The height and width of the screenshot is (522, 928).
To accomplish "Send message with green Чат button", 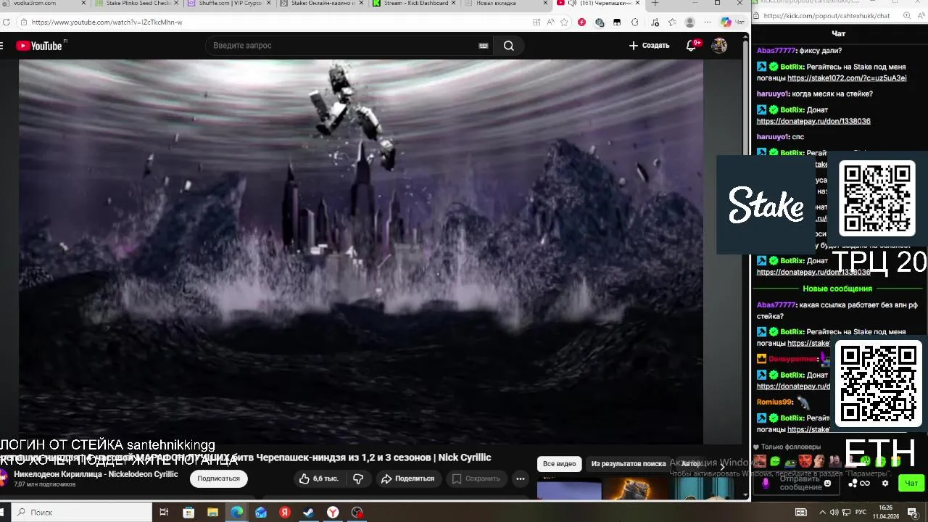I will 911,483.
